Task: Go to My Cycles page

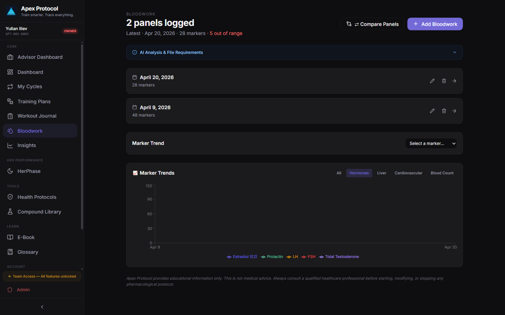Action: [40, 86]
